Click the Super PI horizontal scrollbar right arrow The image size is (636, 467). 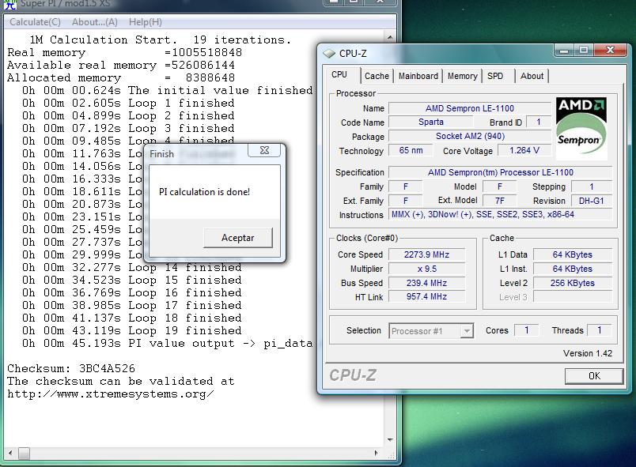click(x=376, y=454)
